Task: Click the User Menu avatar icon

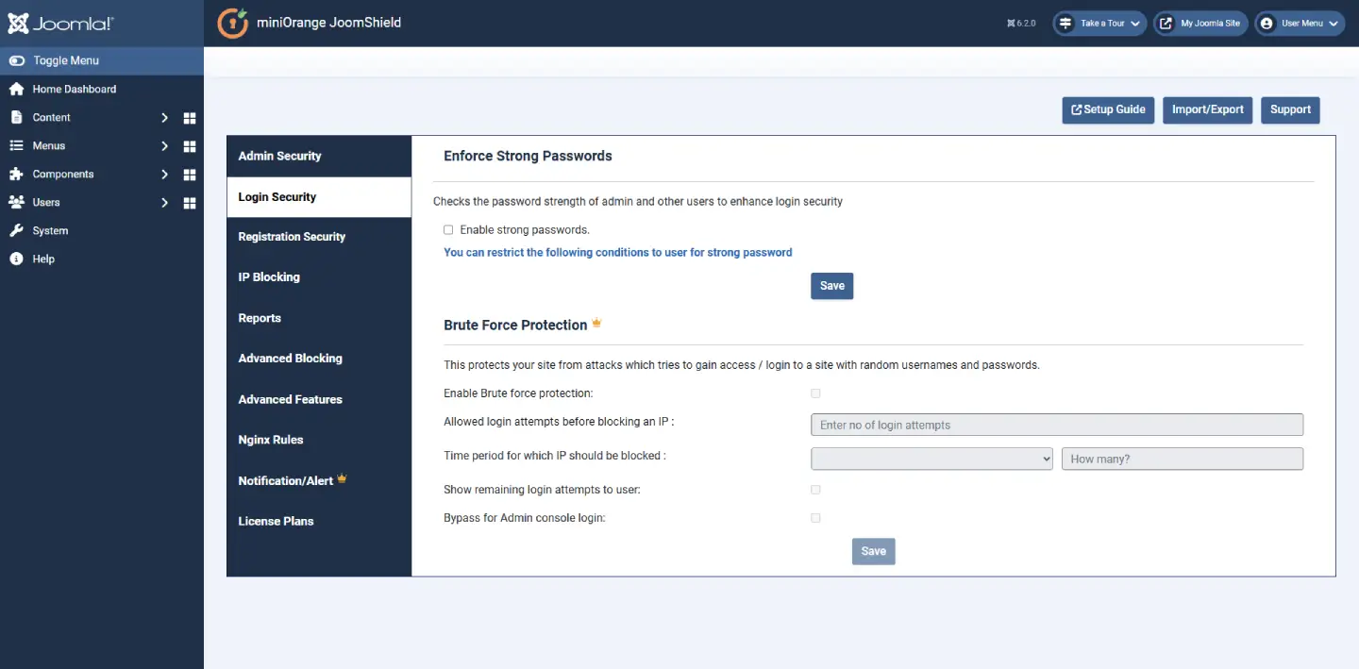Action: 1267,24
